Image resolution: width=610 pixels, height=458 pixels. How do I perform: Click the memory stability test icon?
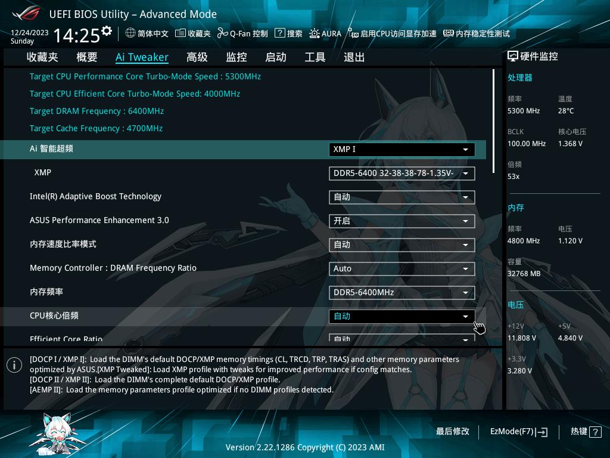click(x=449, y=33)
